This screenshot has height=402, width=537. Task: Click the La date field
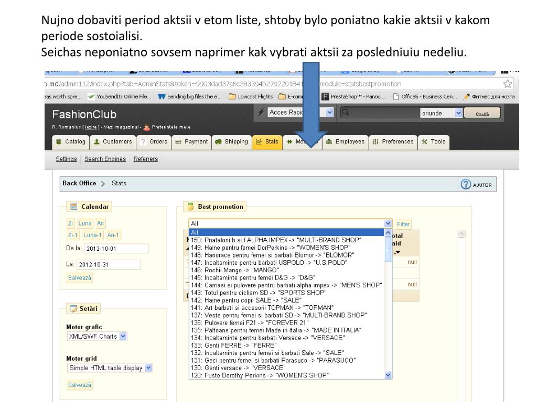pyautogui.click(x=109, y=264)
